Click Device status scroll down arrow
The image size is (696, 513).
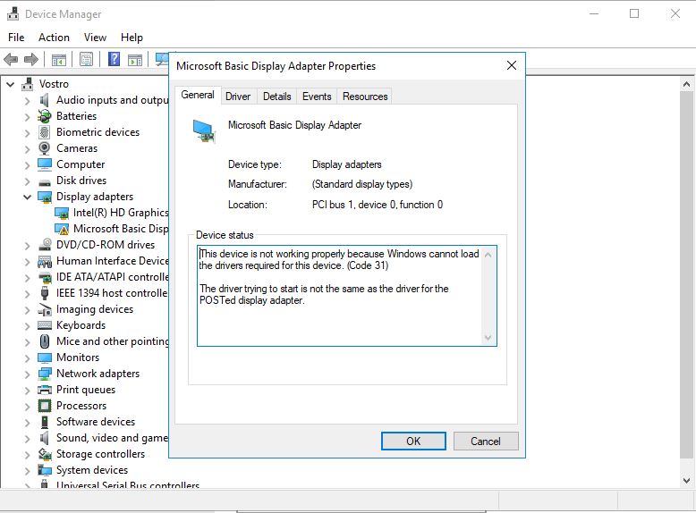[x=488, y=339]
